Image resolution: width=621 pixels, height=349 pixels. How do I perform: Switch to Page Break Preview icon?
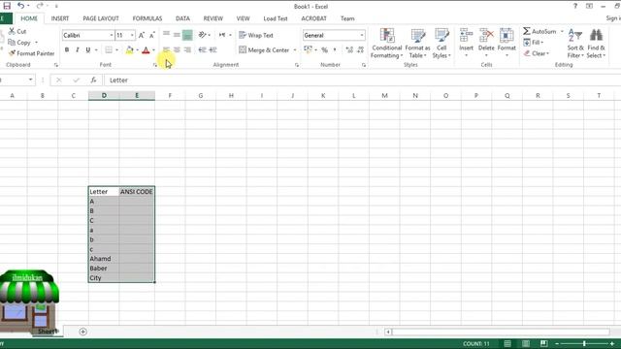[x=543, y=343]
